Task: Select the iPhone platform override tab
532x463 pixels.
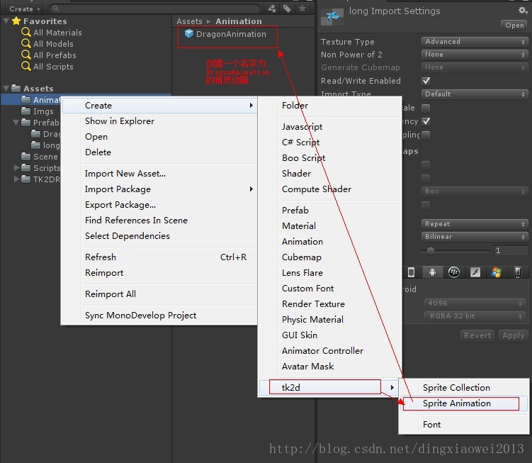Action: click(x=411, y=272)
